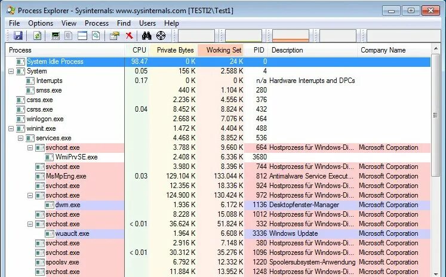Image resolution: width=446 pixels, height=277 pixels.
Task: Click the crosshair Find Window's Process icon
Action: pyautogui.click(x=161, y=36)
